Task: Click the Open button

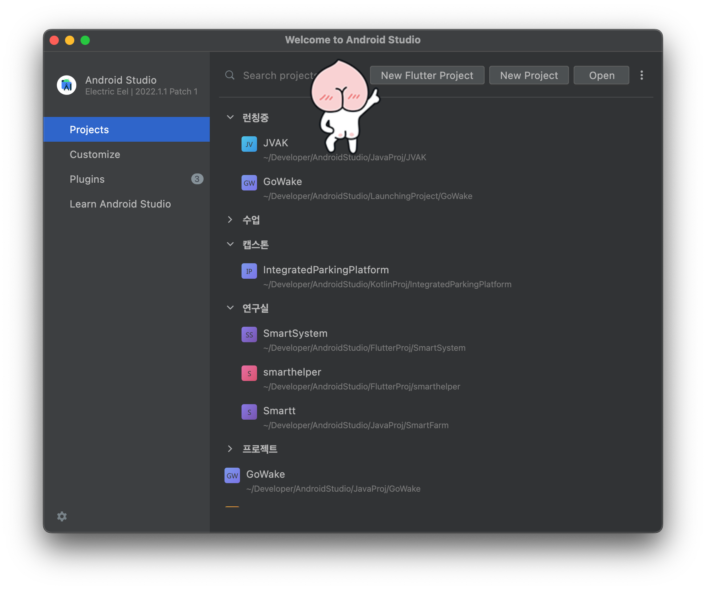Action: pyautogui.click(x=601, y=75)
